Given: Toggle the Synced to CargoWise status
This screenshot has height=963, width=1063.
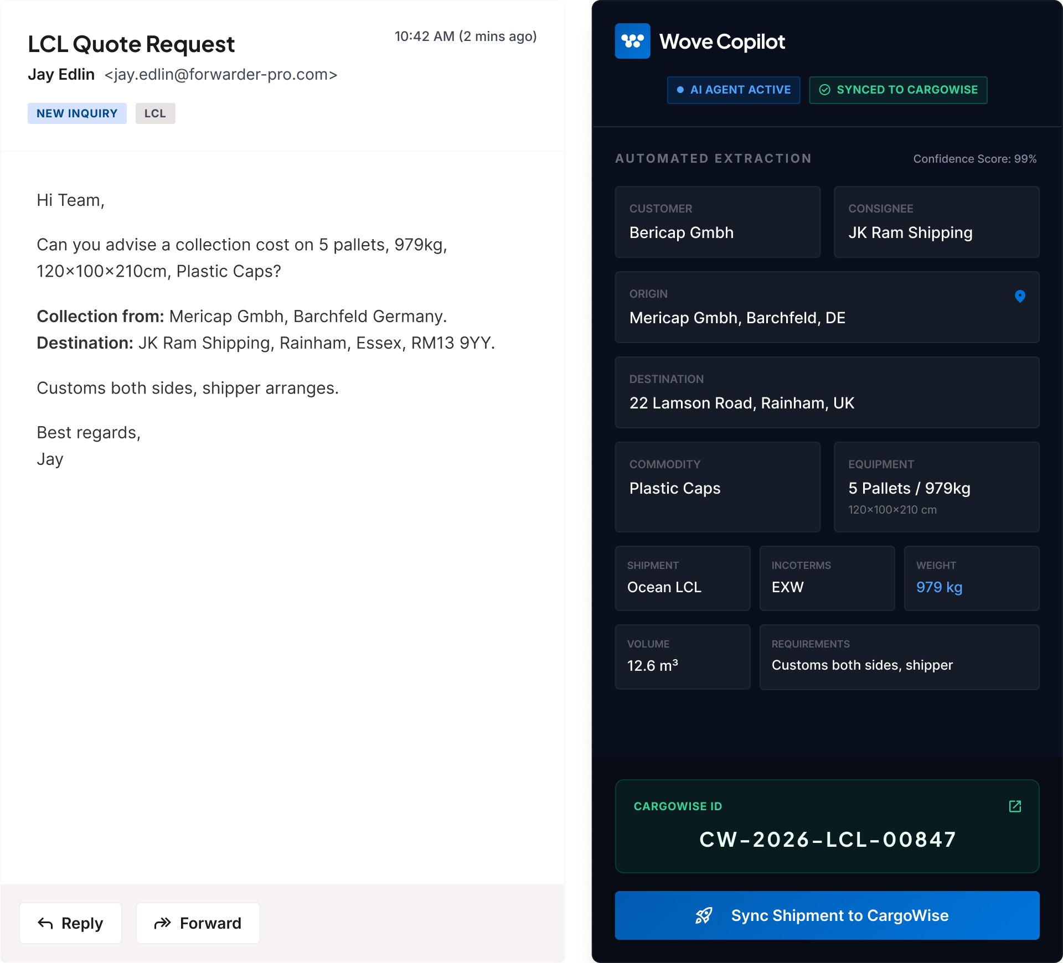Looking at the screenshot, I should click(897, 90).
